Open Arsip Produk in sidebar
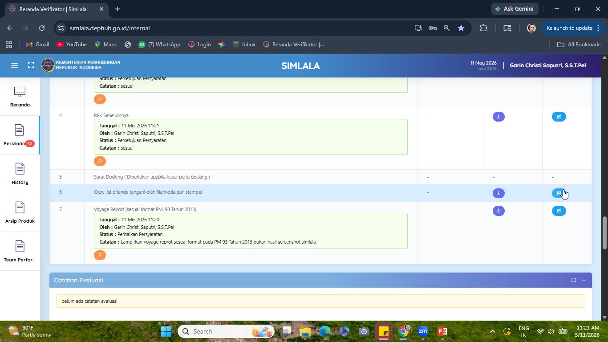The image size is (608, 342). tap(20, 213)
